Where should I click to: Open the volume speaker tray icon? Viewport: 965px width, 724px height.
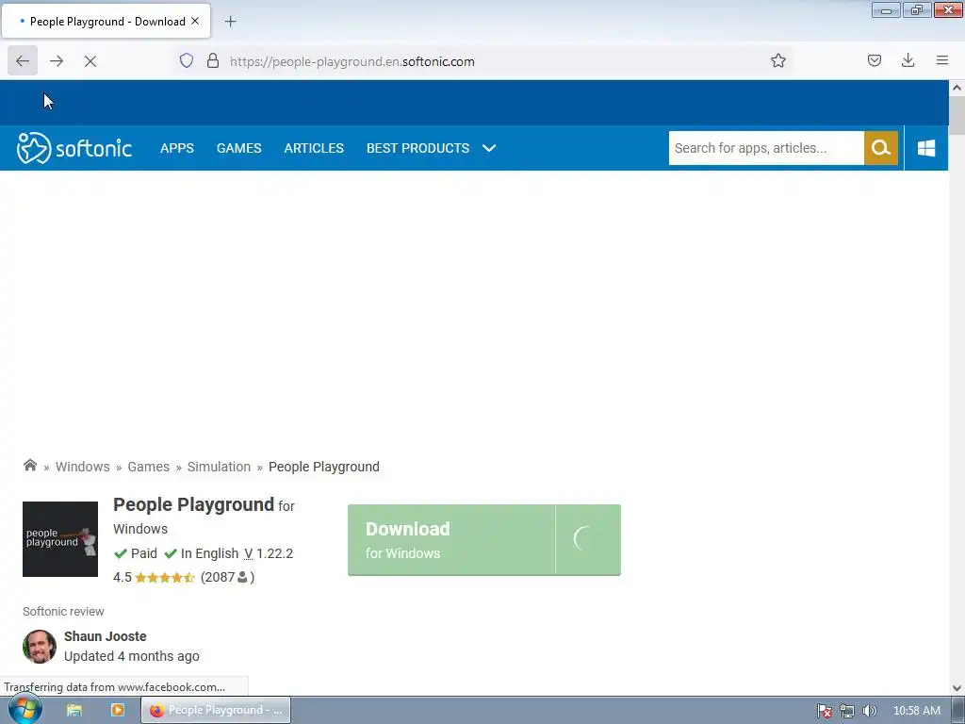[869, 711]
